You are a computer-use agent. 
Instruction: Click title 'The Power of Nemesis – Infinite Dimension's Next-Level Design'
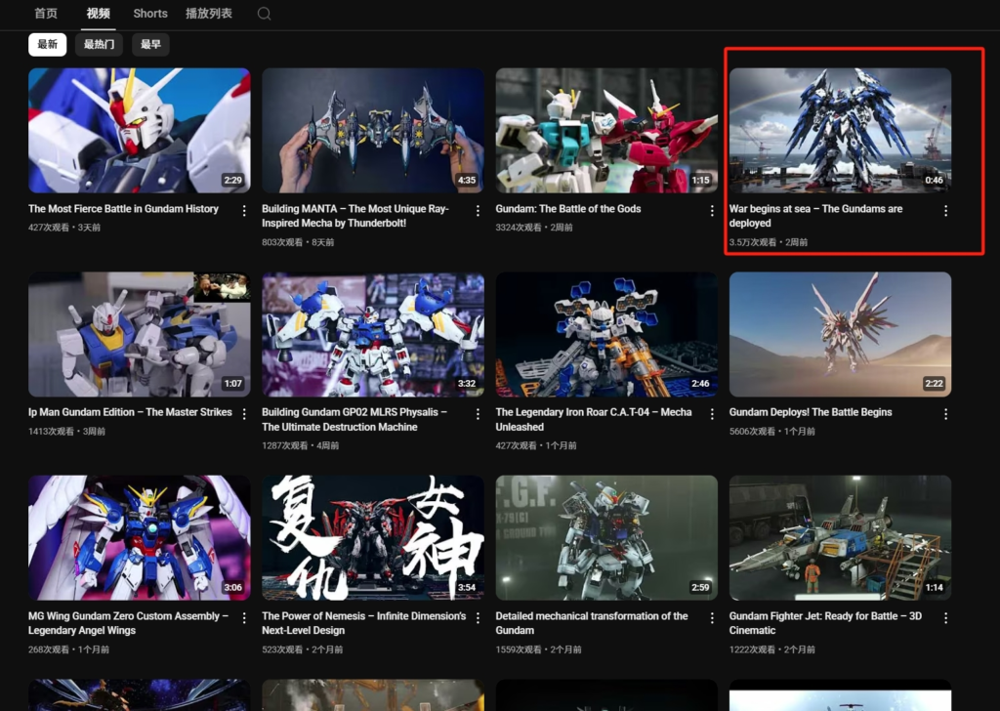point(363,623)
